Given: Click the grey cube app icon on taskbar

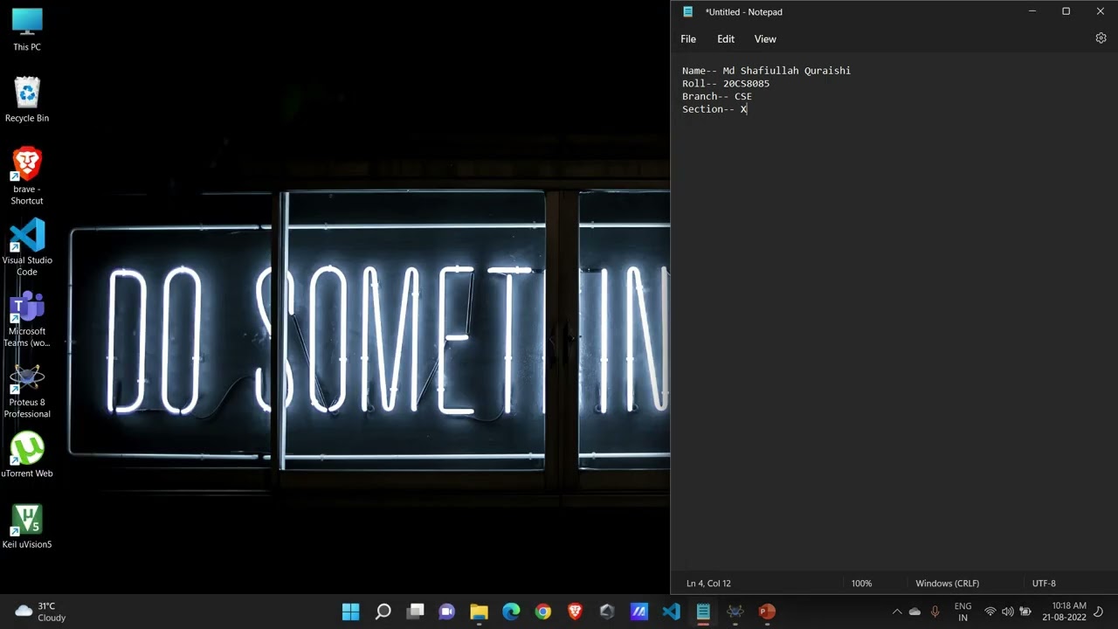Looking at the screenshot, I should [607, 612].
